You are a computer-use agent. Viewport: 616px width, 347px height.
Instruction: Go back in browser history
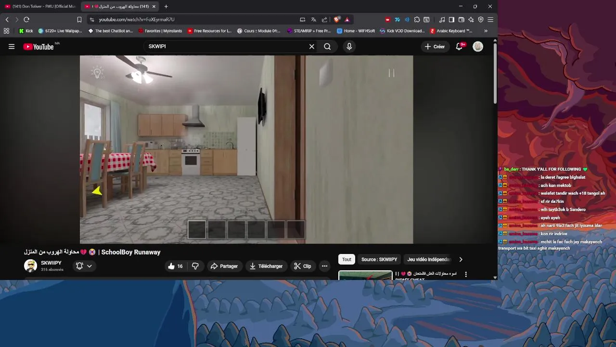pyautogui.click(x=7, y=19)
